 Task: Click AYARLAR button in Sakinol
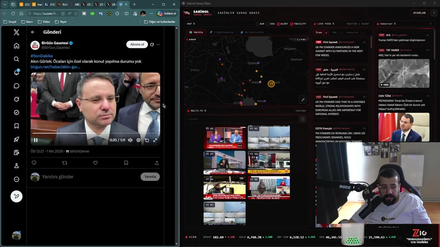click(x=419, y=13)
